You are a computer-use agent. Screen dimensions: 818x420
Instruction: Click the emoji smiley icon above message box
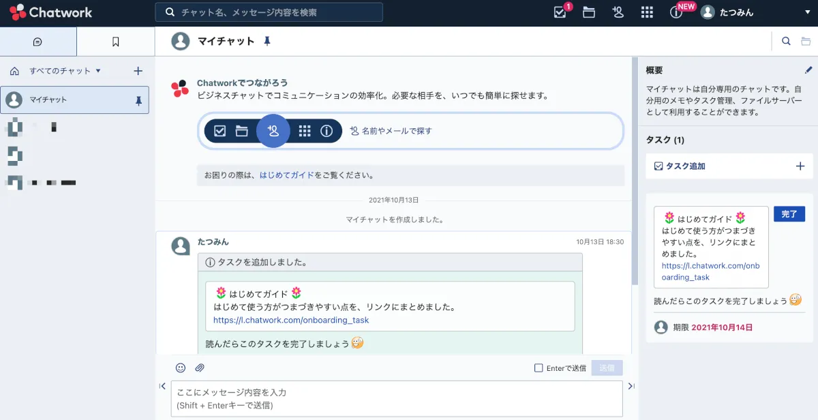click(x=181, y=367)
